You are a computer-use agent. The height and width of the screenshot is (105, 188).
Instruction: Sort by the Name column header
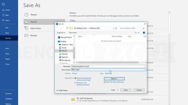tap(80, 36)
